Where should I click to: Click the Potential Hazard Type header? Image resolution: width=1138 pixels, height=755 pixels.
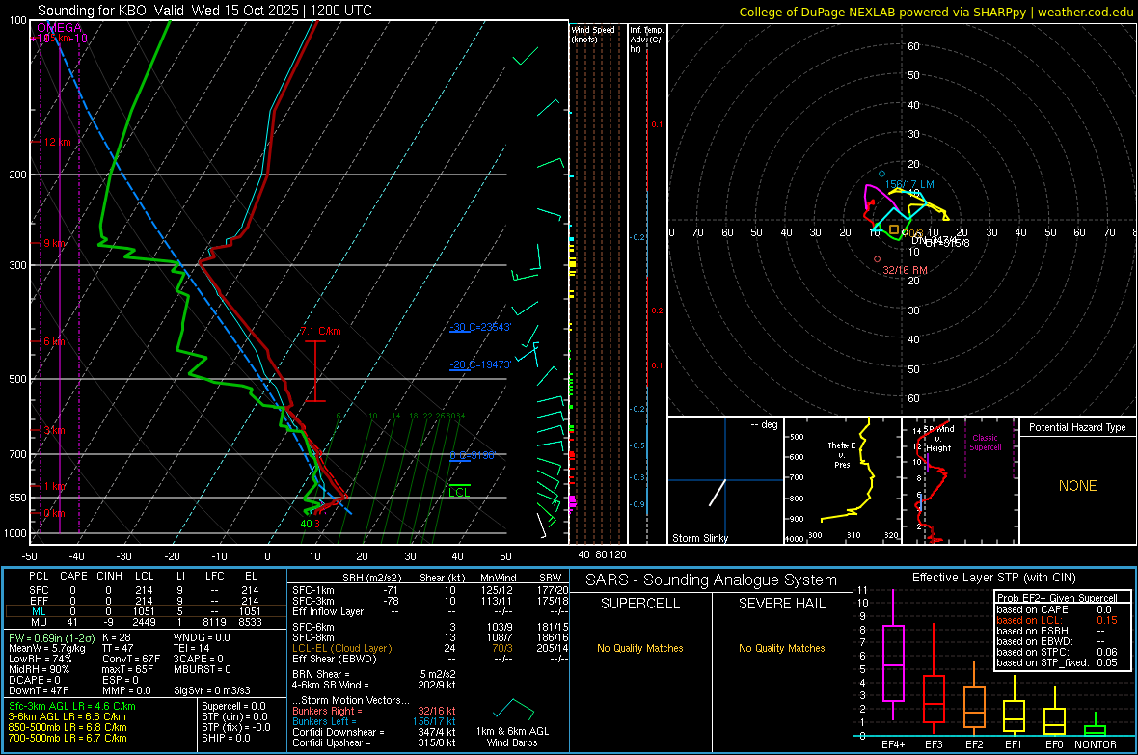(x=1077, y=427)
